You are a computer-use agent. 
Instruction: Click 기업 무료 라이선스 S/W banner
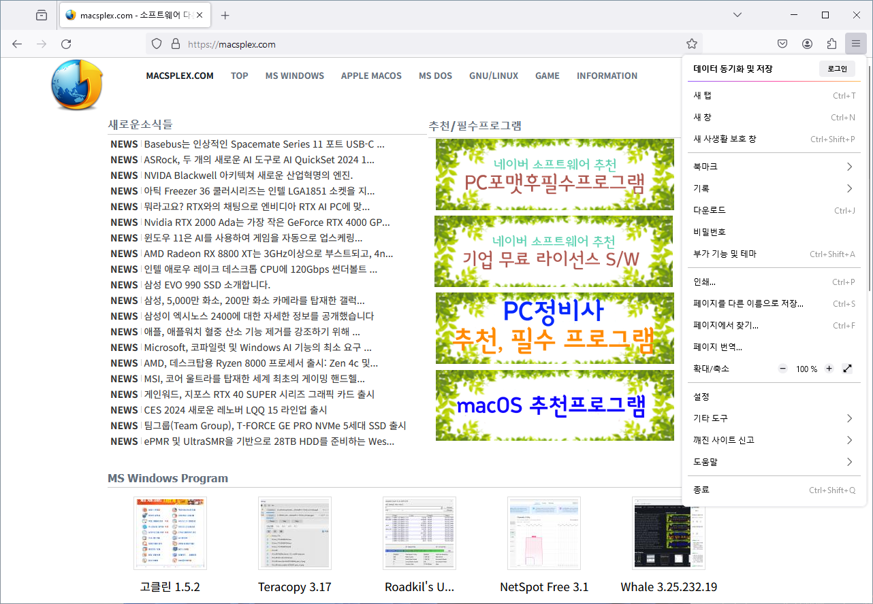coord(554,251)
